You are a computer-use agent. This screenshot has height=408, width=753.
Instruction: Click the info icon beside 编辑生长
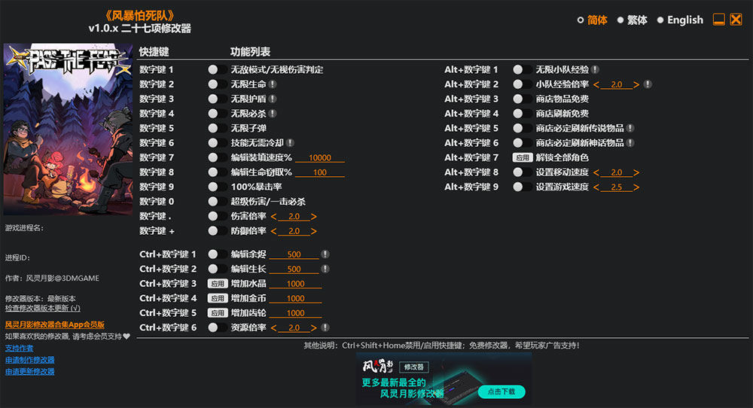325,269
